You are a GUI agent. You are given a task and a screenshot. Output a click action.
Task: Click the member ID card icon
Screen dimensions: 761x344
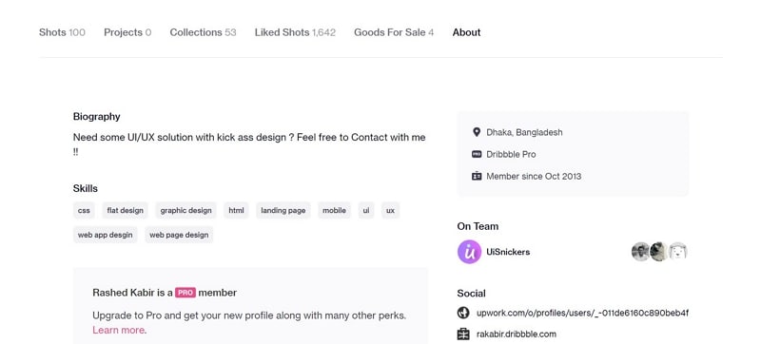[x=477, y=177]
